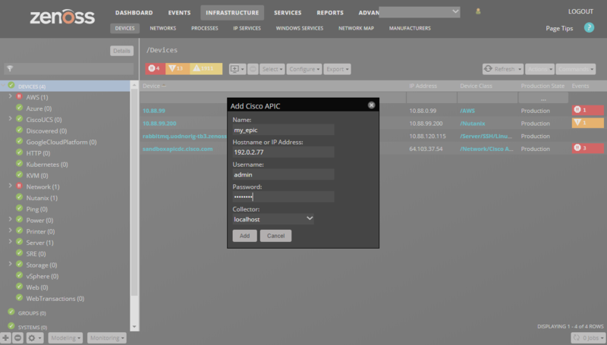Open the Commands dropdown
This screenshot has width=607, height=345.
576,69
